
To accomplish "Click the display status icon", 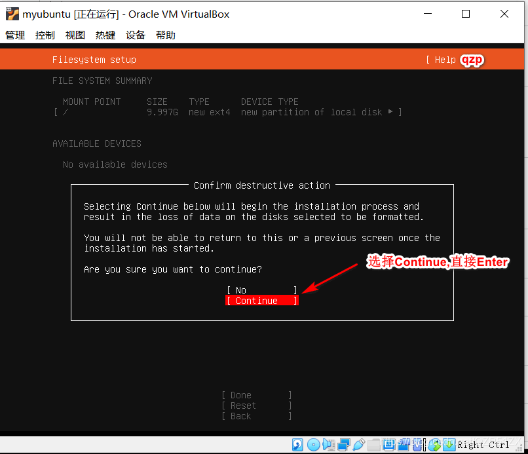I will coord(388,445).
